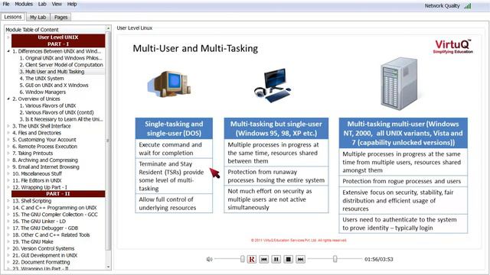Switch to the Lessons tab
Viewport: 490px width, 275px height.
point(13,17)
